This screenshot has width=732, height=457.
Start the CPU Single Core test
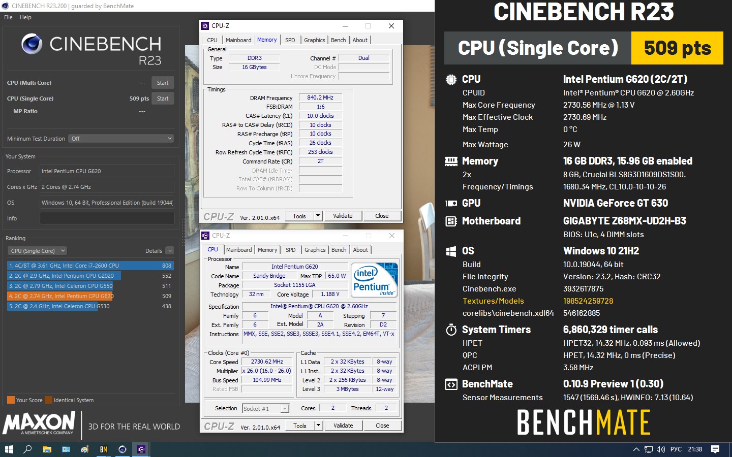(x=163, y=99)
